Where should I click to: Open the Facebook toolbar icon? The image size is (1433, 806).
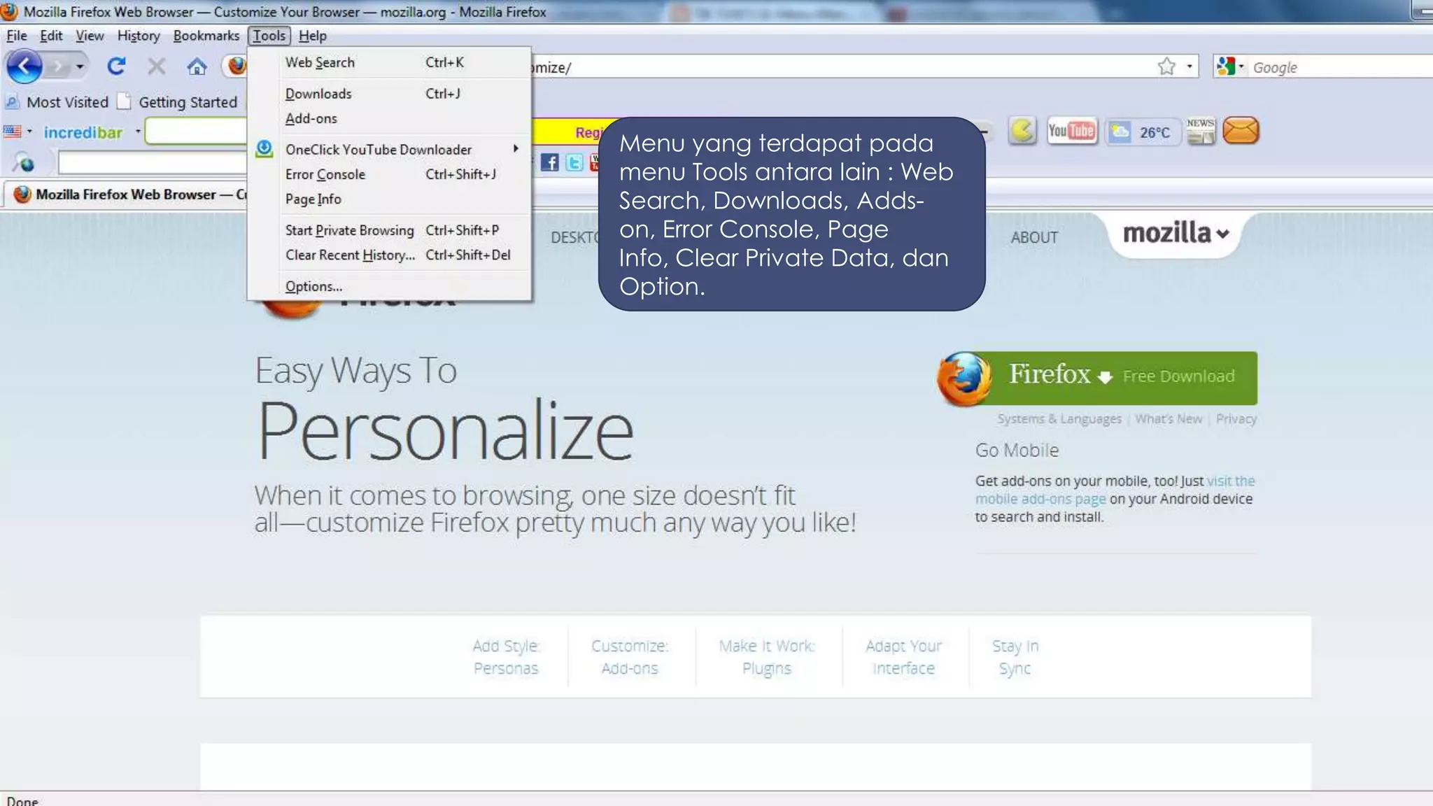550,163
